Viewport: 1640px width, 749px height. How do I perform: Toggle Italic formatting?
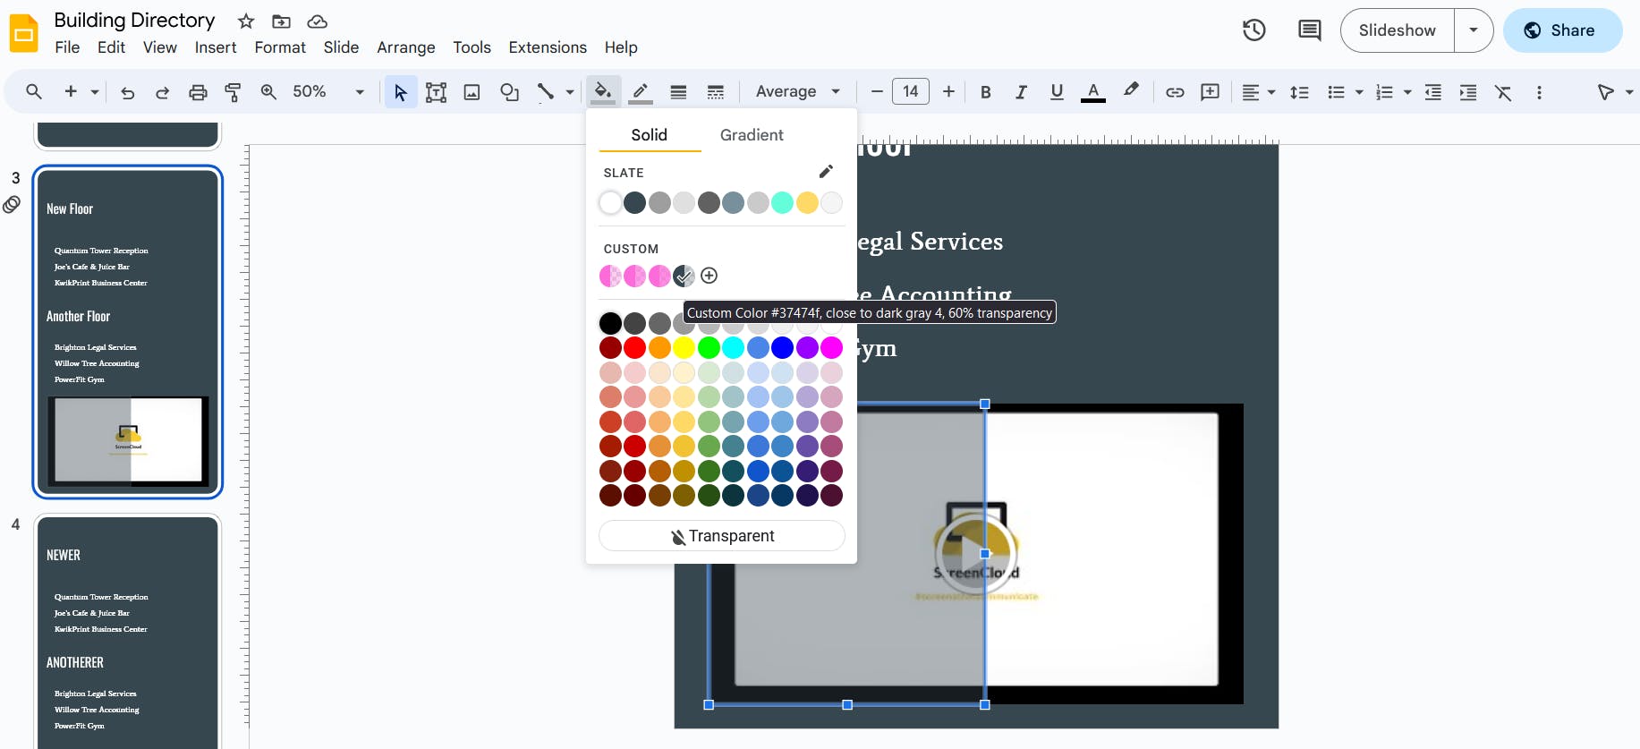coord(1021,92)
